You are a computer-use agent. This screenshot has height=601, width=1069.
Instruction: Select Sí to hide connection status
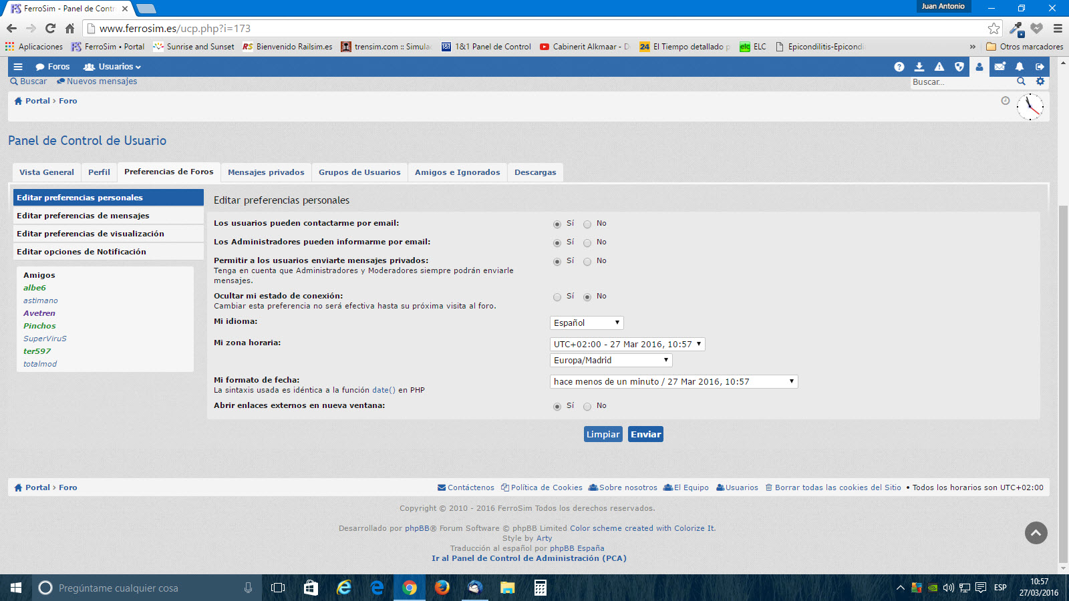(557, 297)
